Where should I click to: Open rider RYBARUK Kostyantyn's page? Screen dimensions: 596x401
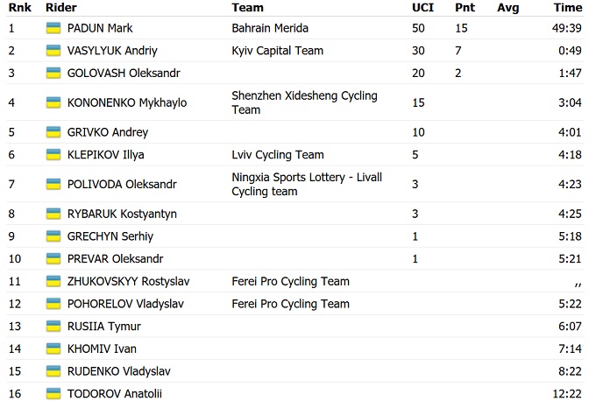pos(122,214)
